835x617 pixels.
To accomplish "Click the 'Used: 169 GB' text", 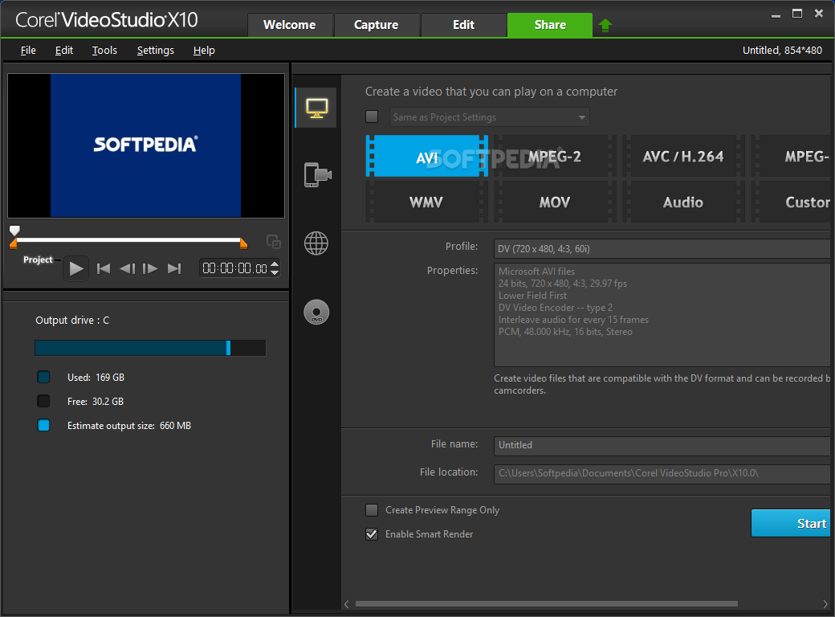I will click(x=96, y=378).
